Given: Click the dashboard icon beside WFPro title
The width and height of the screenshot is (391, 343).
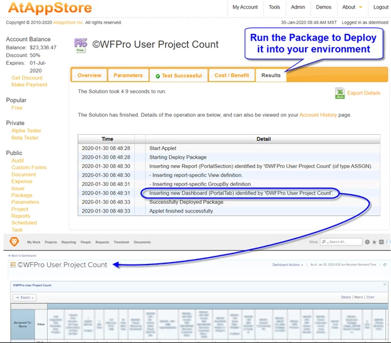Looking at the screenshot, I should (x=13, y=265).
